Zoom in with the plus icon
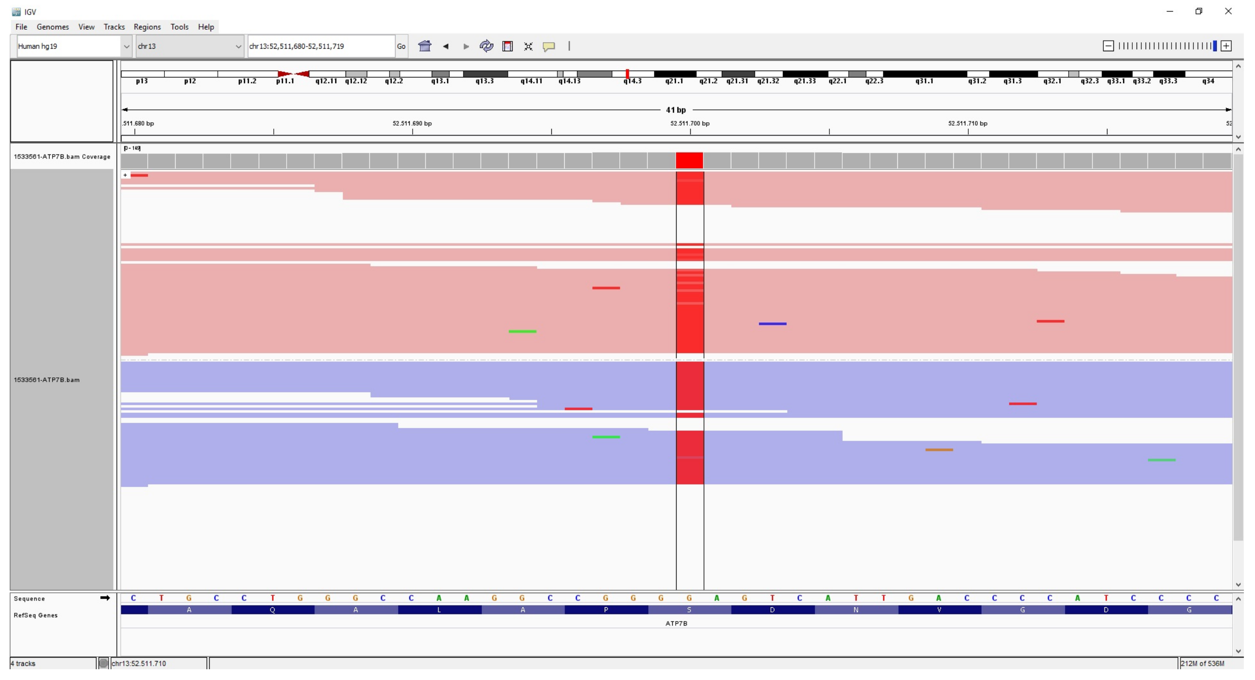 1226,46
